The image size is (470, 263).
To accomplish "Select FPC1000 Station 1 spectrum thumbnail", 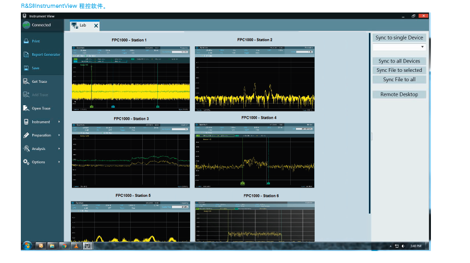I will point(131,79).
